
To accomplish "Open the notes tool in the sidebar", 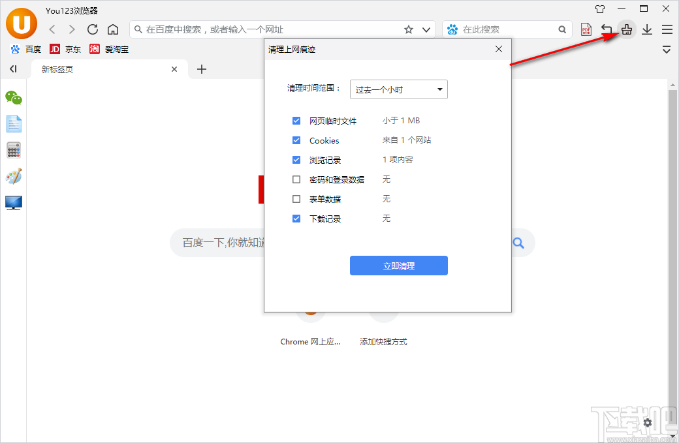I will (x=14, y=124).
